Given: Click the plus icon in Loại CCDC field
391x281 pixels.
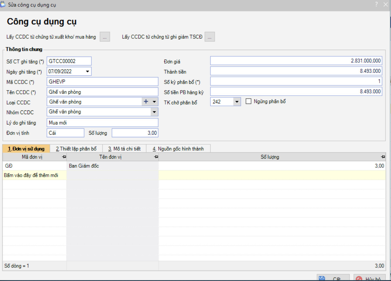Looking at the screenshot, I should click(146, 102).
